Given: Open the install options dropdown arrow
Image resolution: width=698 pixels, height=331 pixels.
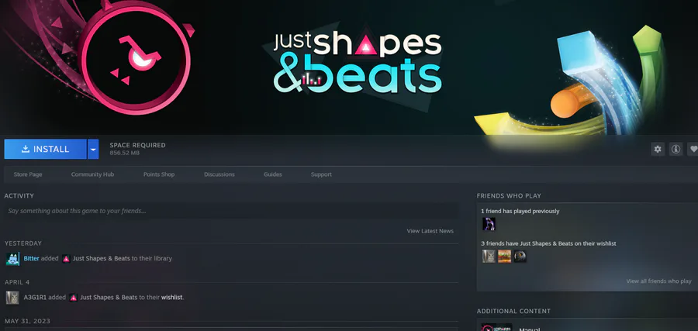Looking at the screenshot, I should (x=93, y=149).
